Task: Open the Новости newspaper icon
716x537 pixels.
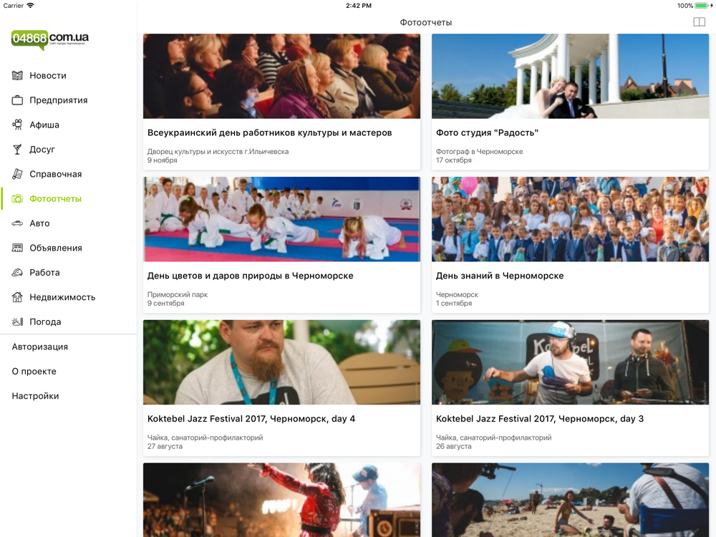Action: [17, 75]
